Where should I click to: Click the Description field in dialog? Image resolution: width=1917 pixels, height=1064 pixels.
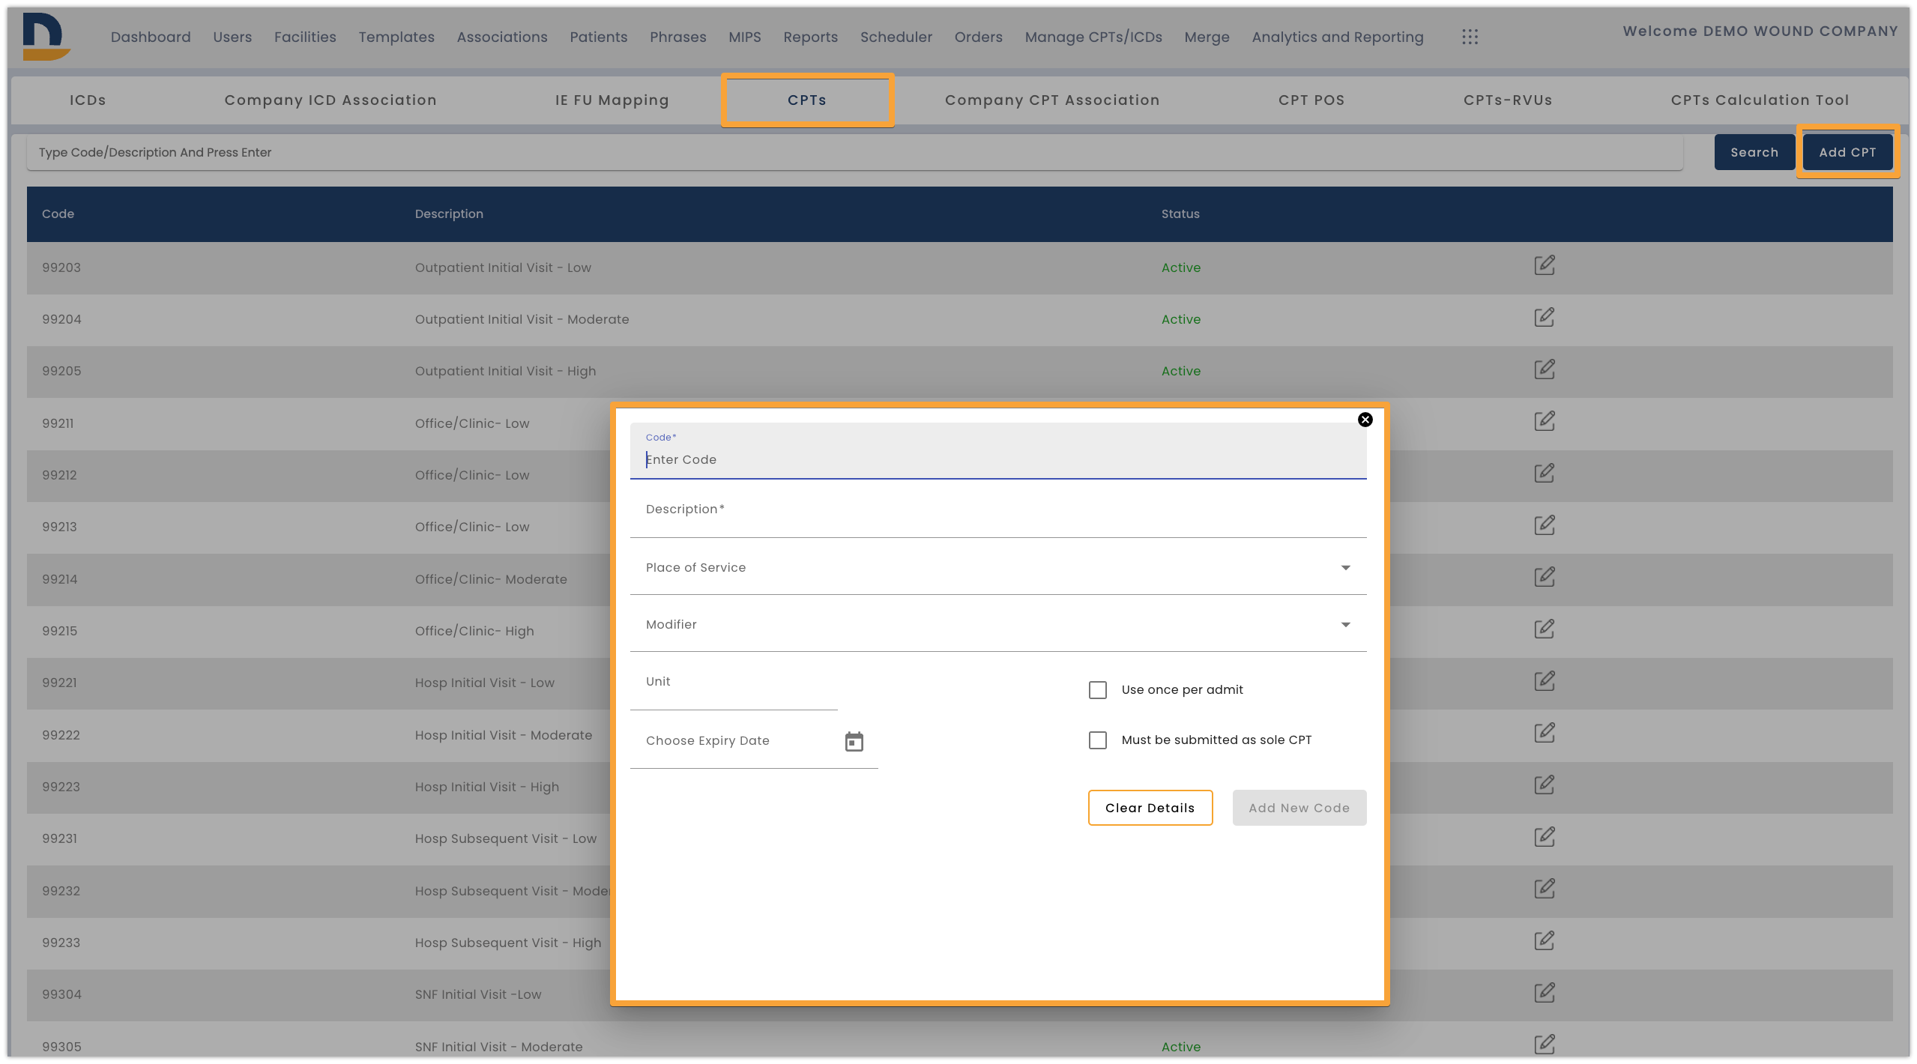998,510
